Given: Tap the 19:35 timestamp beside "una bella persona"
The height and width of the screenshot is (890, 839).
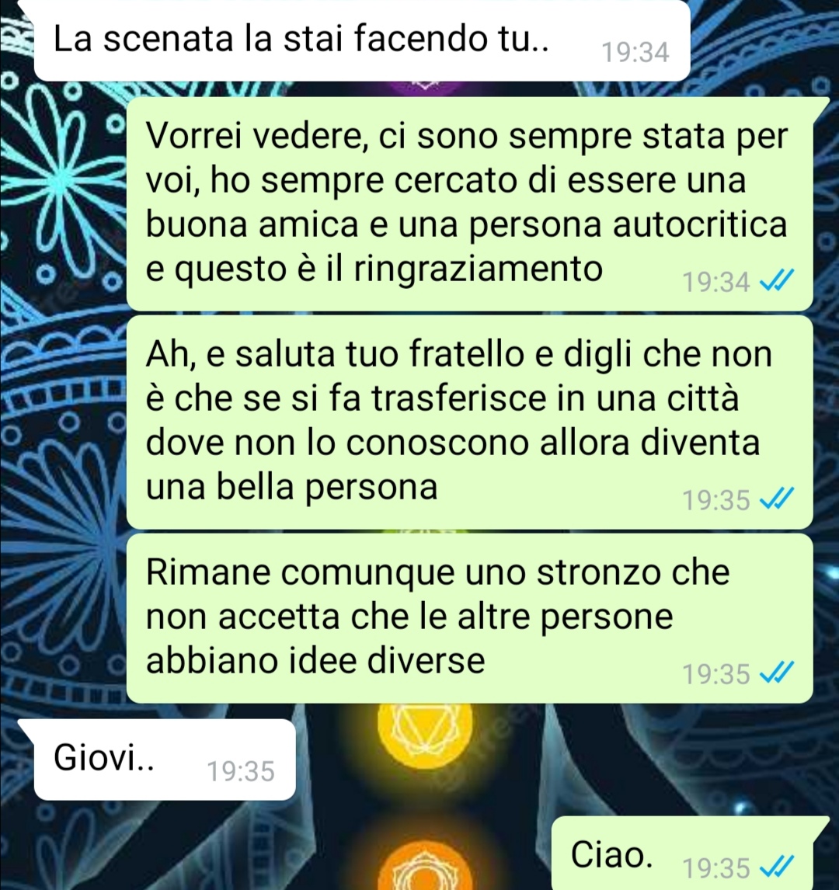Looking at the screenshot, I should [x=716, y=500].
